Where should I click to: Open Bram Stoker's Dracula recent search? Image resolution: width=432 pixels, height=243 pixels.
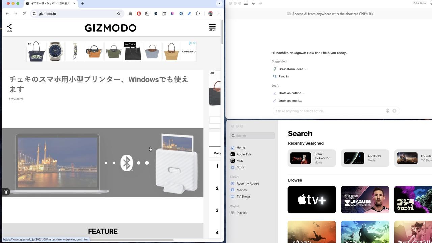point(312,158)
